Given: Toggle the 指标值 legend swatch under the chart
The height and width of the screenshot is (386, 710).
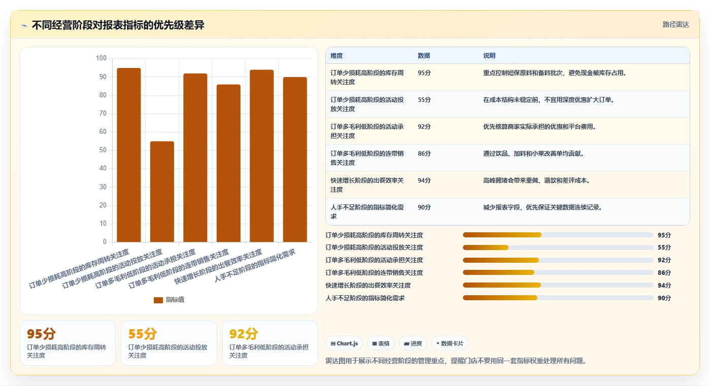Looking at the screenshot, I should coord(158,300).
